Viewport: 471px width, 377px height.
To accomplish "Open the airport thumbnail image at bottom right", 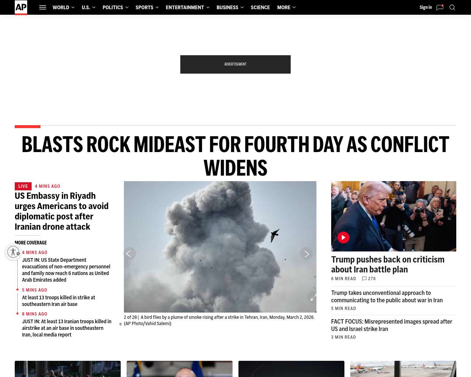I will pos(403,369).
